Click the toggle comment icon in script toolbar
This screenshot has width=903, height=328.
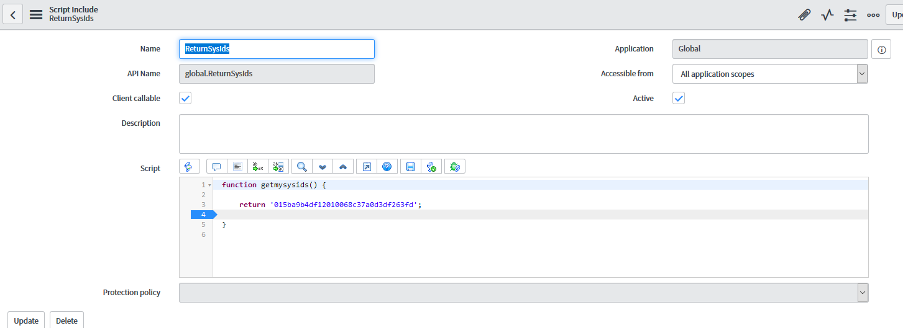[216, 166]
